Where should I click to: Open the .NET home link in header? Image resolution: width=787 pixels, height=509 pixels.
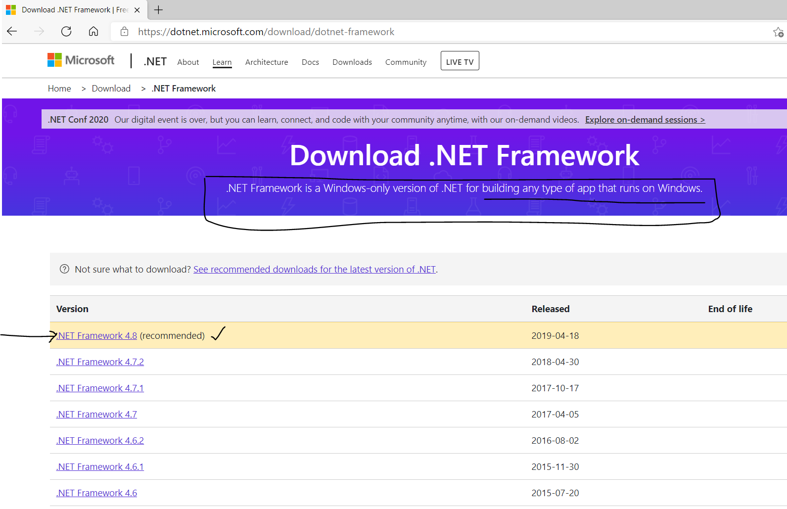[x=155, y=61]
